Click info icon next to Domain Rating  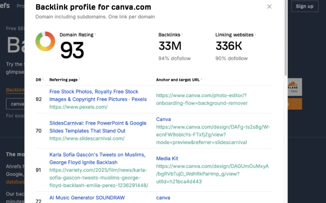pyautogui.click(x=95, y=34)
